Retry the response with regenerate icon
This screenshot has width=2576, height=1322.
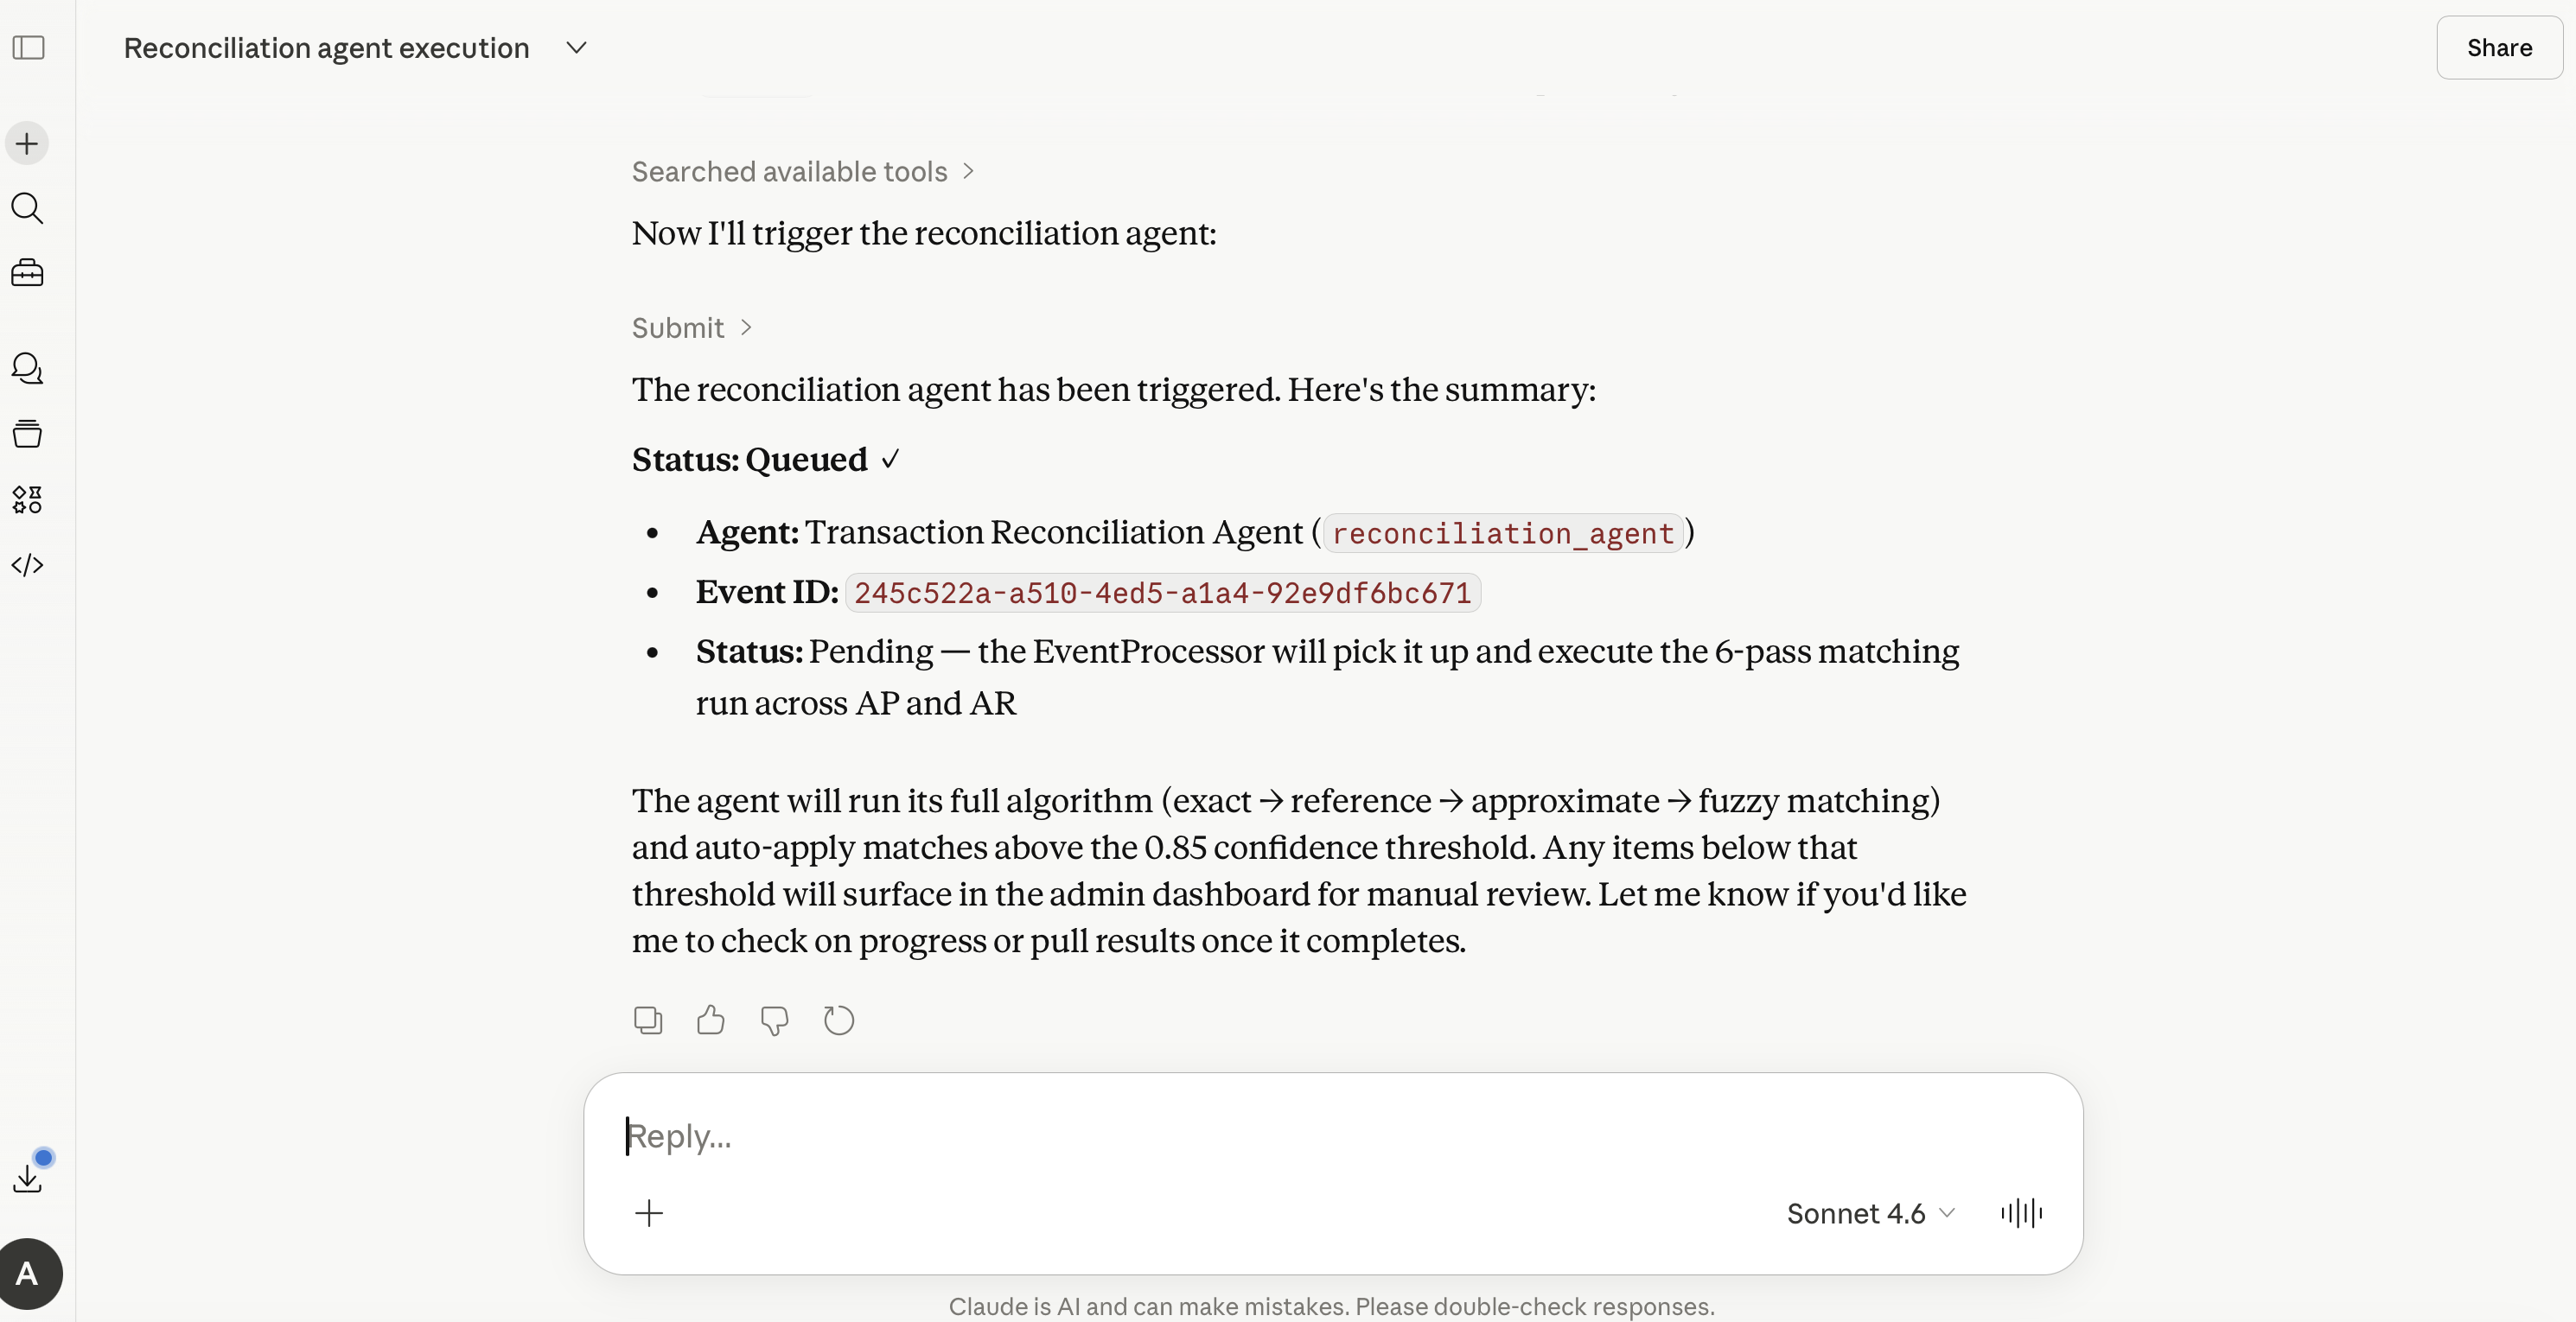pos(839,1020)
